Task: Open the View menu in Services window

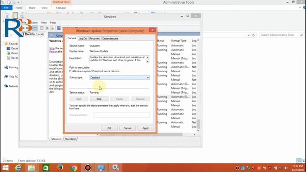Action: tap(44, 22)
